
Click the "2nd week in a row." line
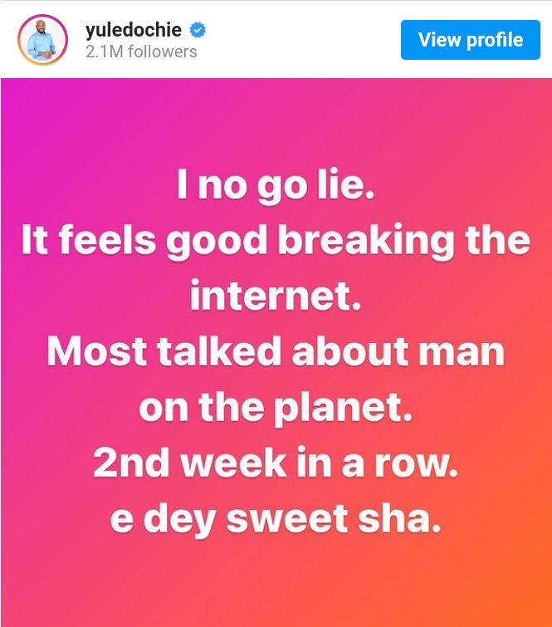point(276,463)
